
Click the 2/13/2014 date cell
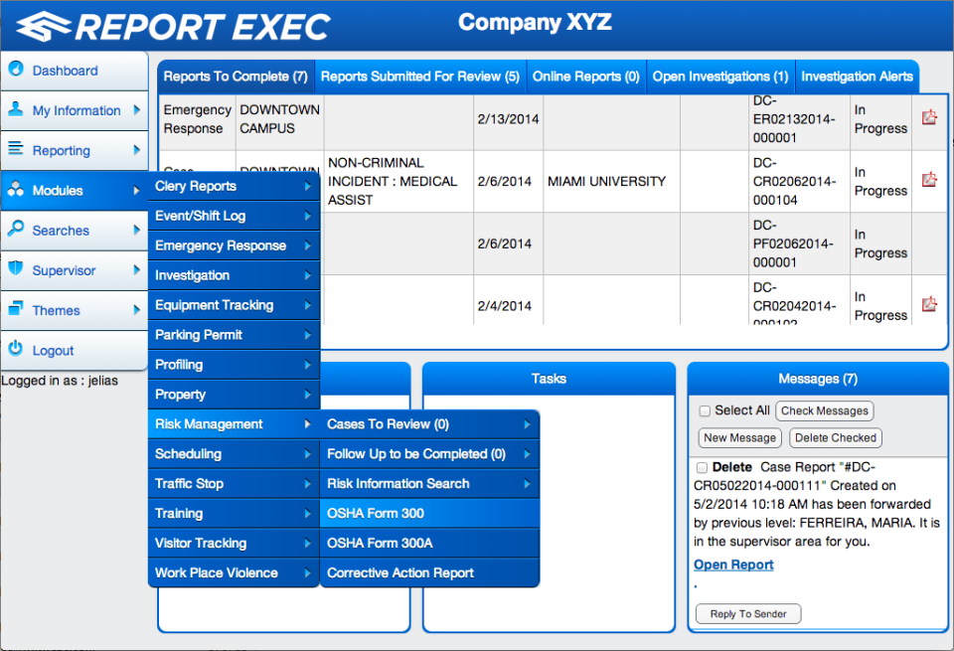pos(508,119)
